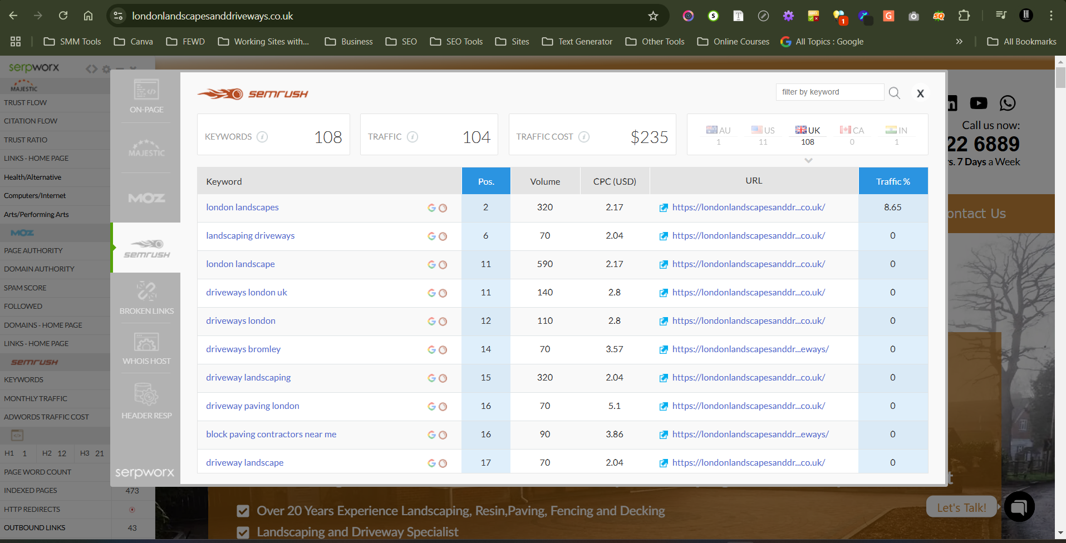
Task: Expand the country database chevron below UK
Action: coord(808,160)
